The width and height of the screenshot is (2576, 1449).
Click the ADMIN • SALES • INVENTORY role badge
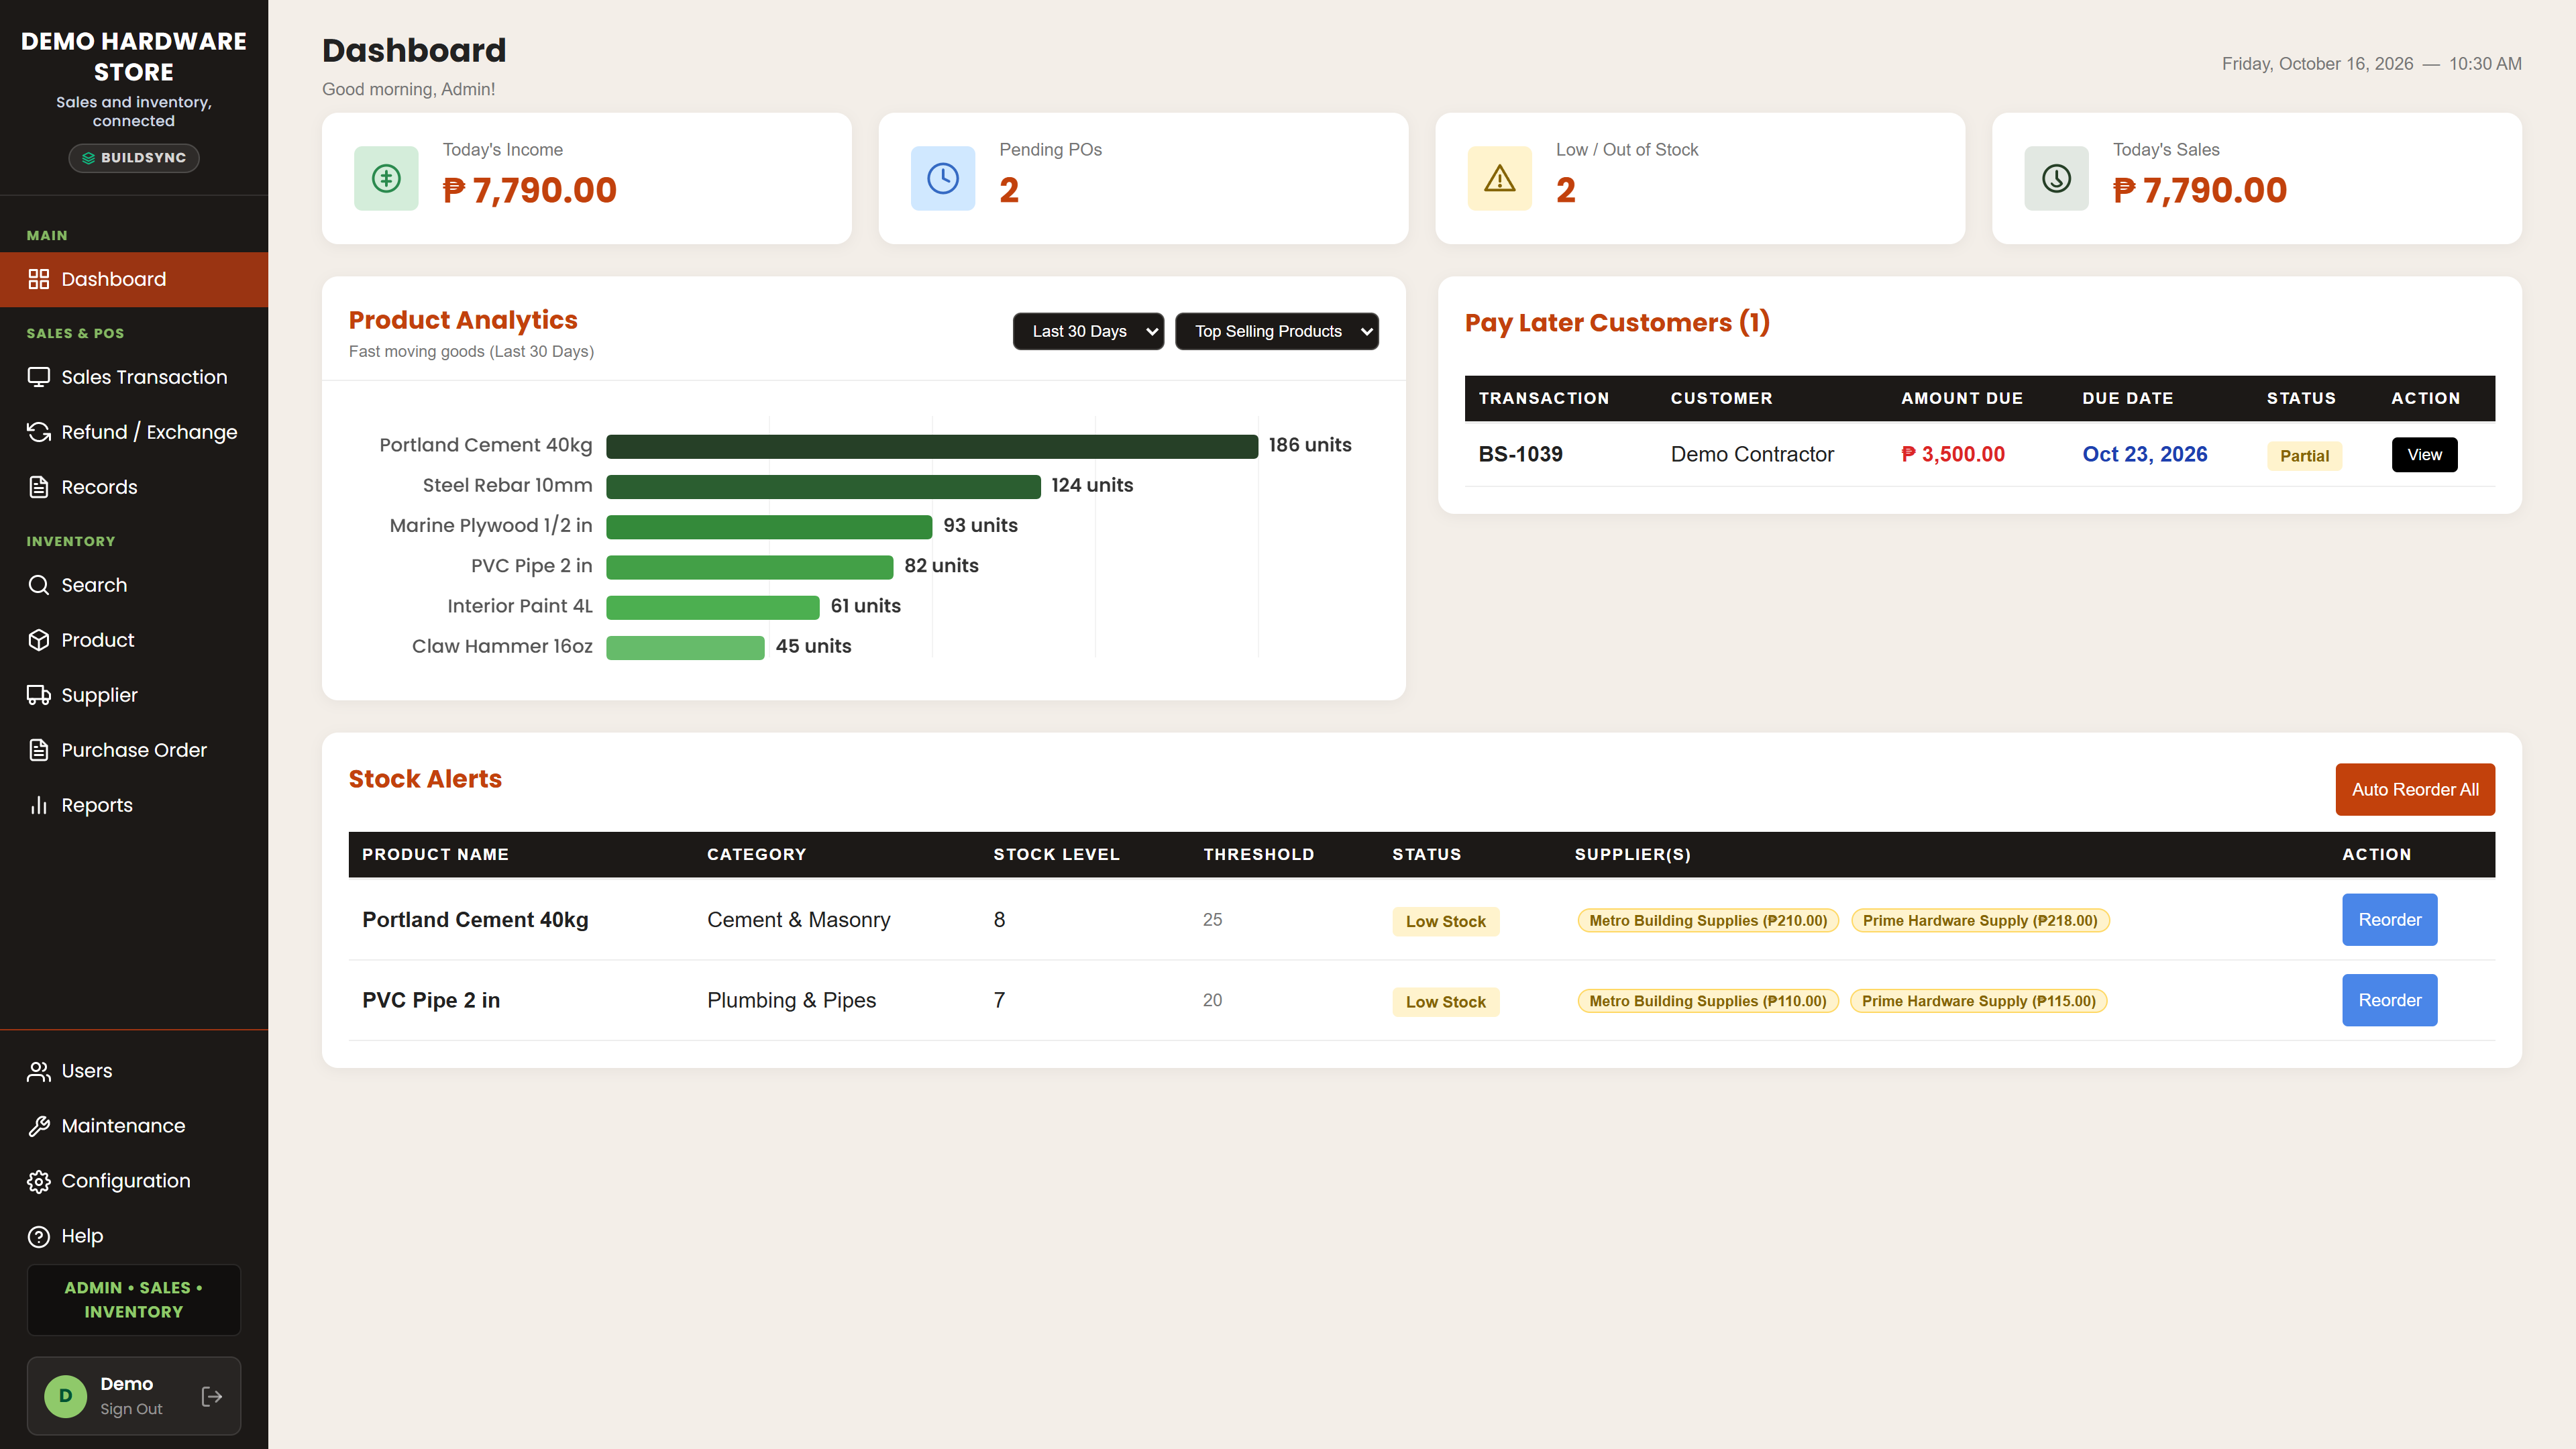click(134, 1300)
